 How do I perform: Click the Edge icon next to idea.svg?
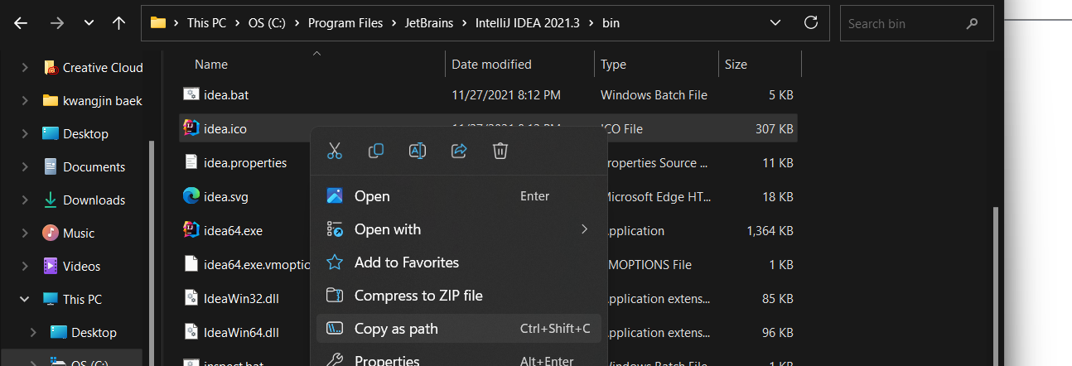191,195
